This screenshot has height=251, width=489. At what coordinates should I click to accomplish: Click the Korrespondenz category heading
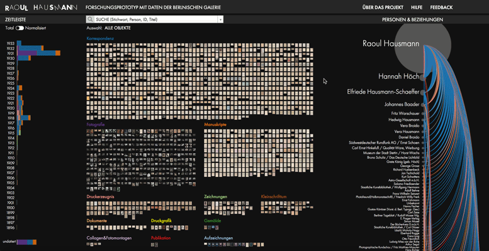(x=101, y=38)
